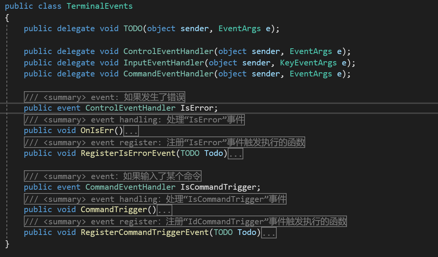Viewport: 438px width, 257px height.
Task: Click the InputEventHandler delegate name
Action: (x=164, y=63)
